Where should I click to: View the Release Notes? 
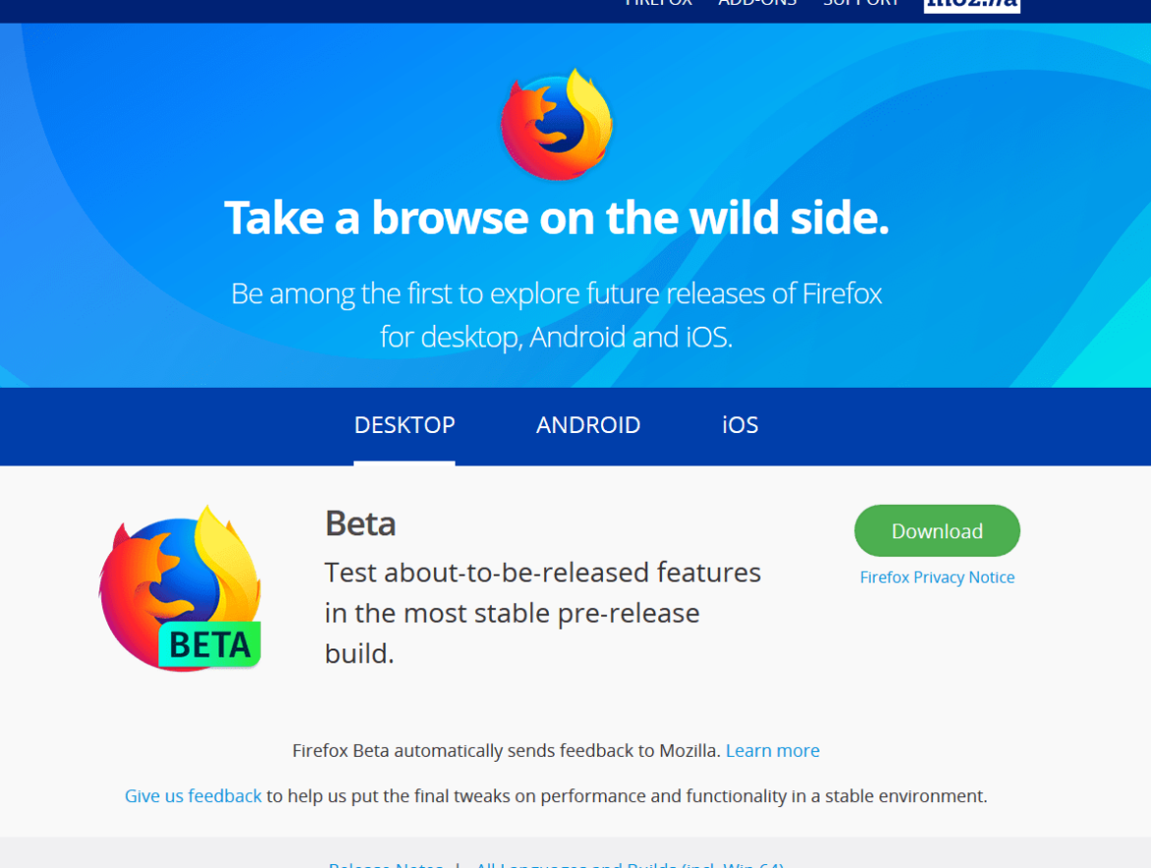pyautogui.click(x=386, y=864)
